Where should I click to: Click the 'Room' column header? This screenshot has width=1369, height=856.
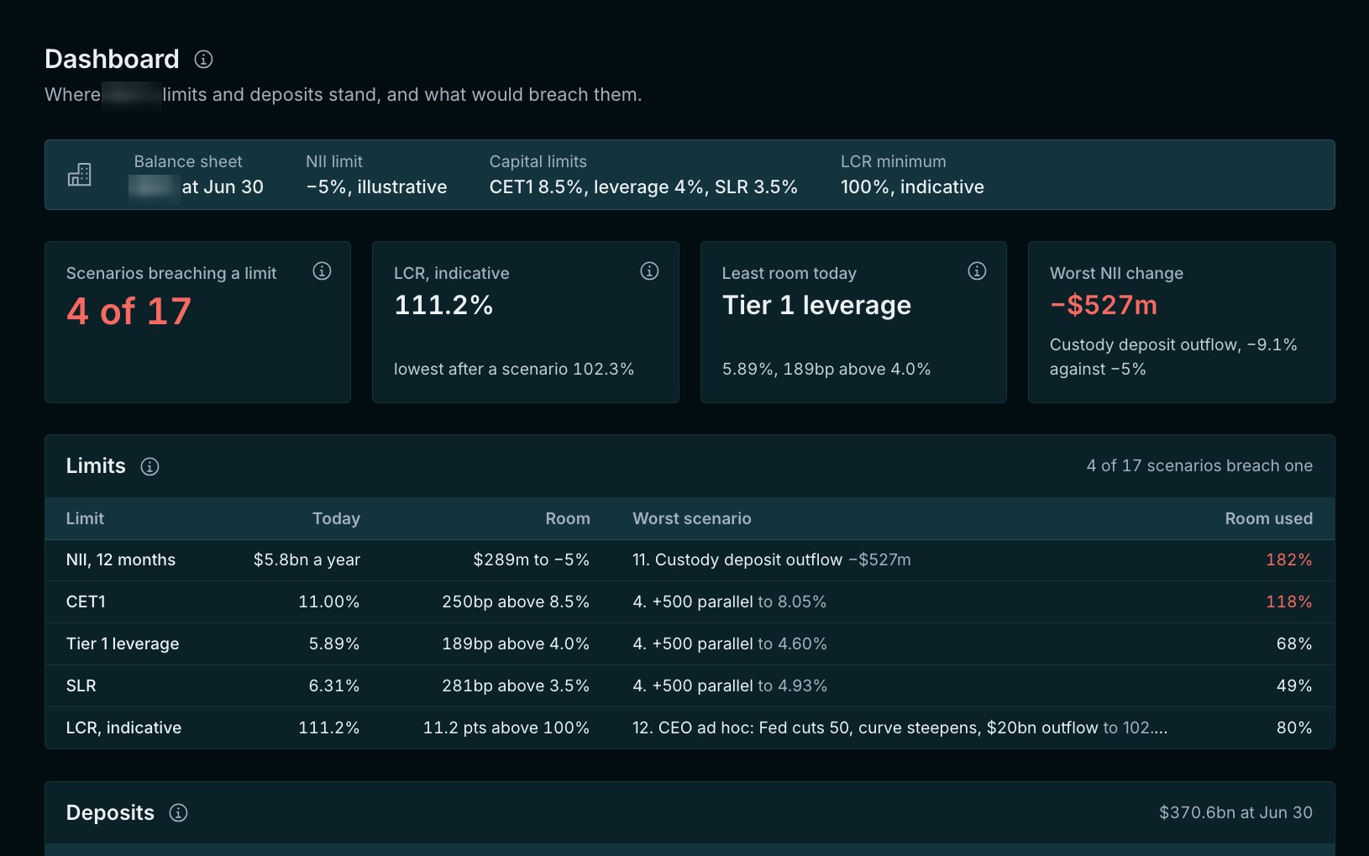[568, 518]
